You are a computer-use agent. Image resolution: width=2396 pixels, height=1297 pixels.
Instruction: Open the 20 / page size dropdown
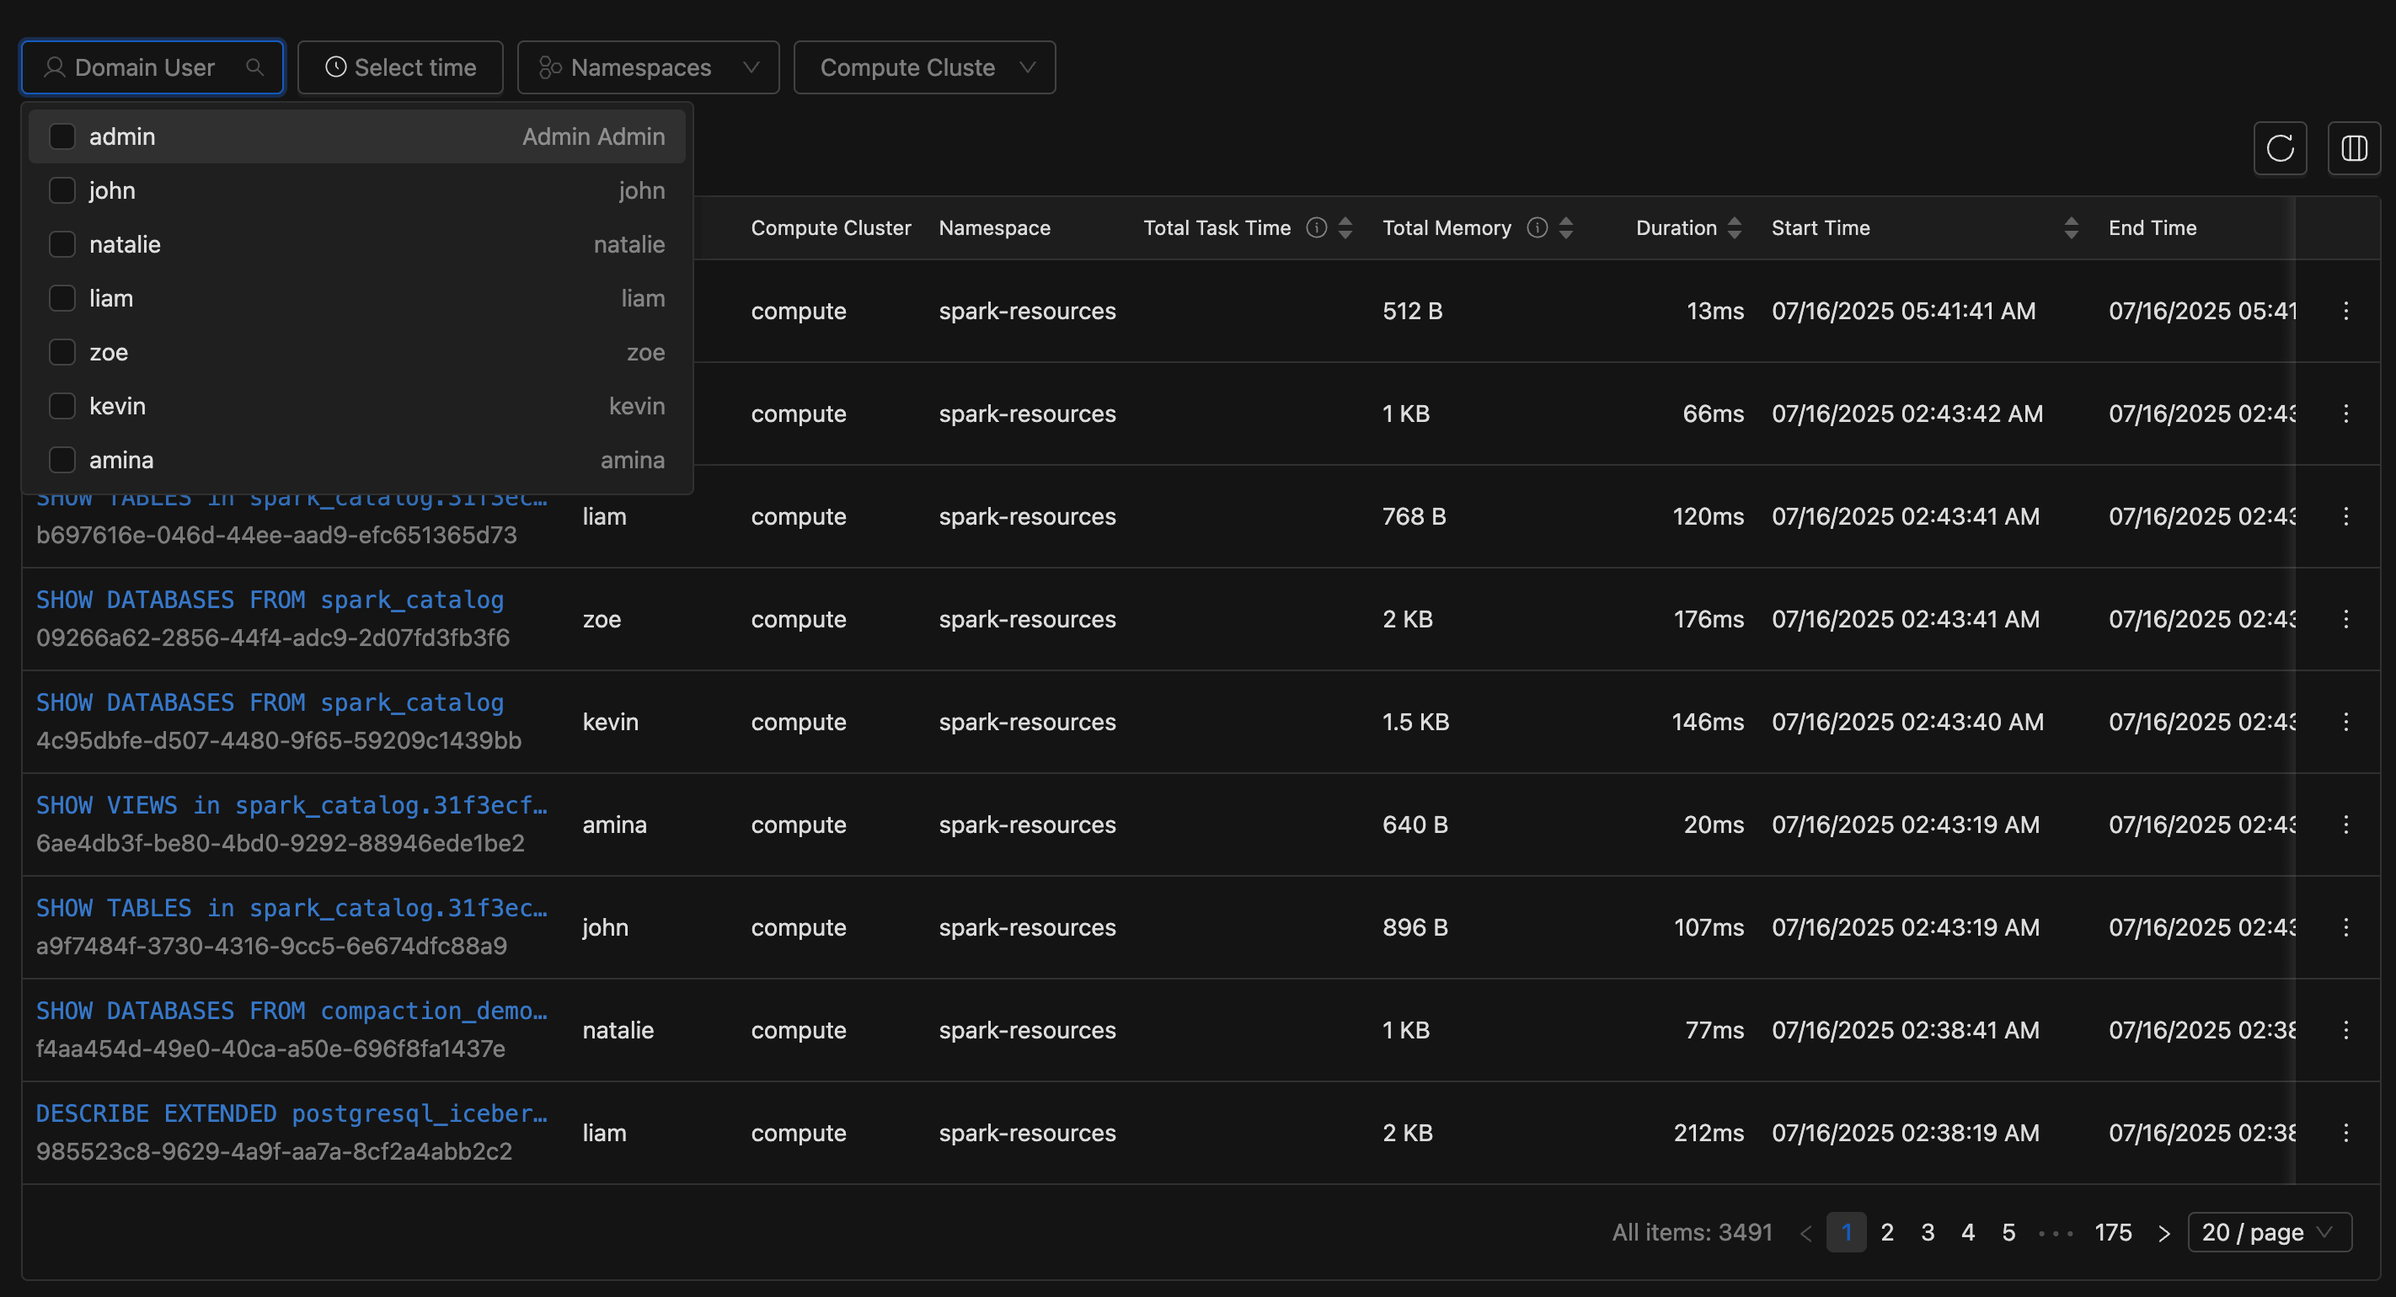coord(2270,1233)
